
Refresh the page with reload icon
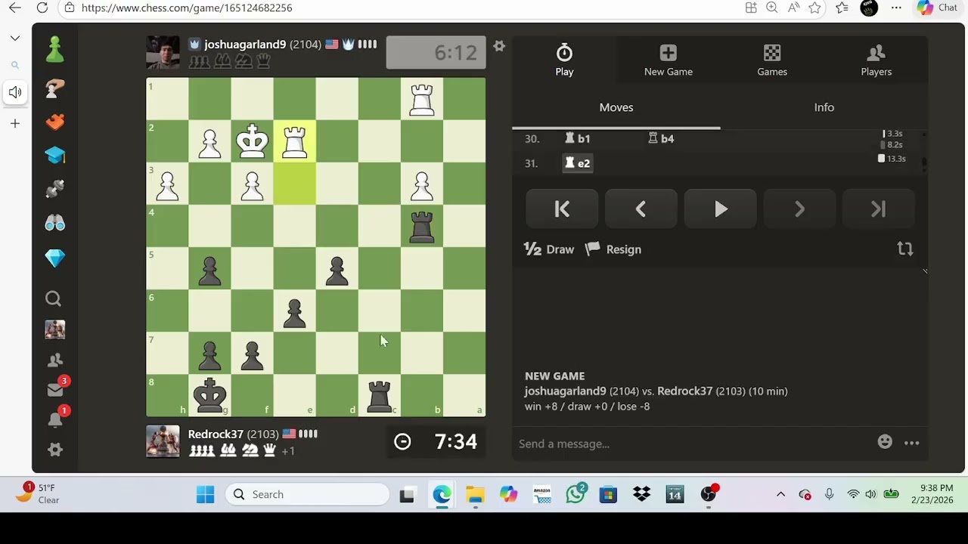click(x=42, y=8)
